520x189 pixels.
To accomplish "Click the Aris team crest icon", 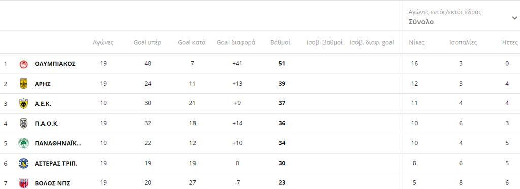I will pyautogui.click(x=23, y=84).
